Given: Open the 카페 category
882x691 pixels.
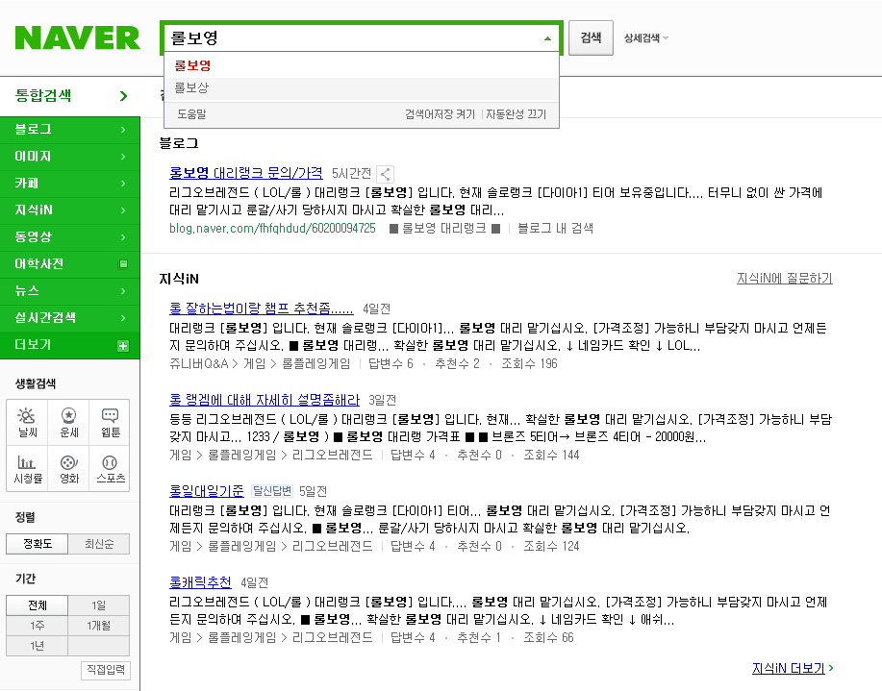Looking at the screenshot, I should coord(70,184).
